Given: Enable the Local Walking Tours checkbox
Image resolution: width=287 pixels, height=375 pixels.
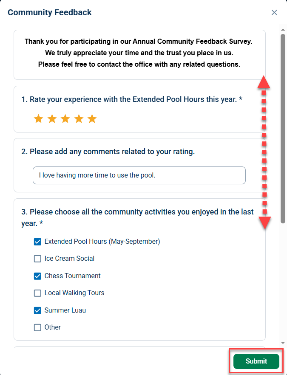Looking at the screenshot, I should click(37, 293).
